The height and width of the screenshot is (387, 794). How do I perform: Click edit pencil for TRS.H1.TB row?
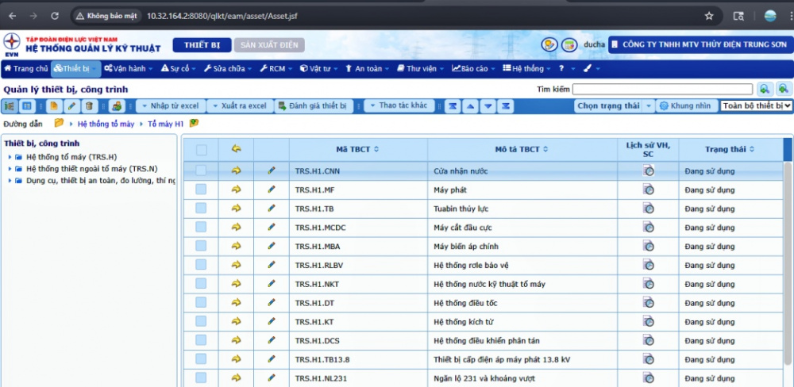click(x=272, y=208)
